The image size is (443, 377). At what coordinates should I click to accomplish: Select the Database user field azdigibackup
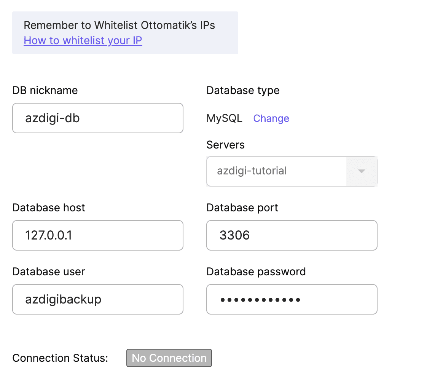pos(98,299)
